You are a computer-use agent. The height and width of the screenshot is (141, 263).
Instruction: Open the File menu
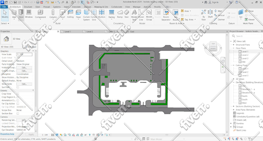click(x=4, y=7)
